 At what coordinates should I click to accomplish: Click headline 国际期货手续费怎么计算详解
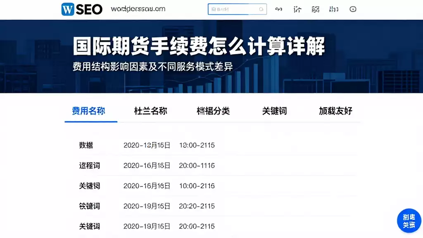point(199,46)
